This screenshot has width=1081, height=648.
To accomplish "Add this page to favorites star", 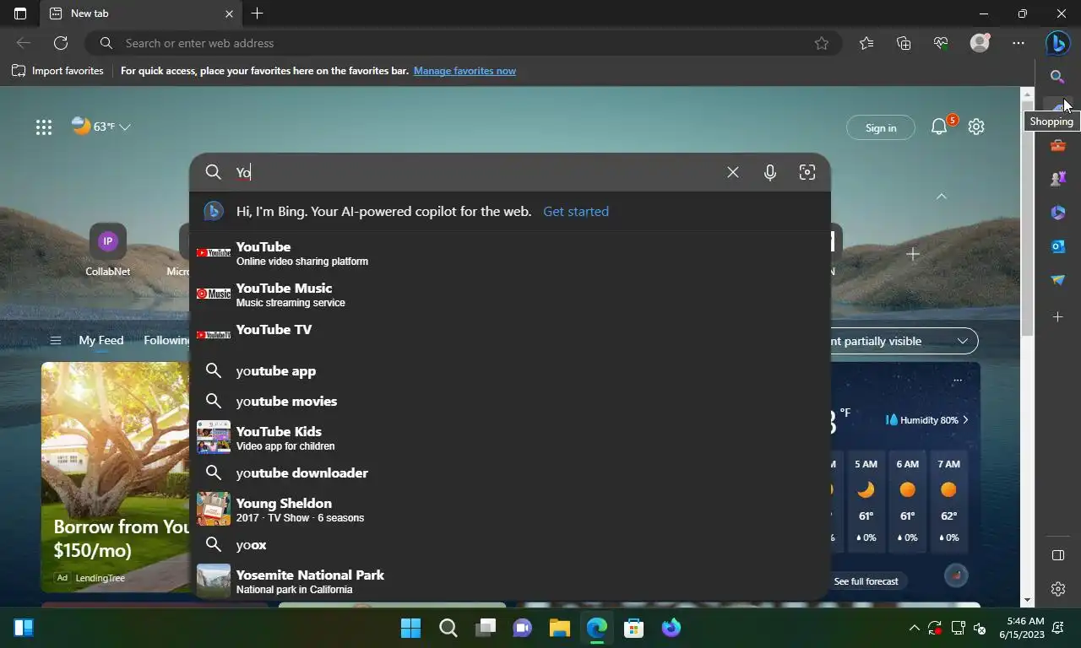I will (x=822, y=43).
